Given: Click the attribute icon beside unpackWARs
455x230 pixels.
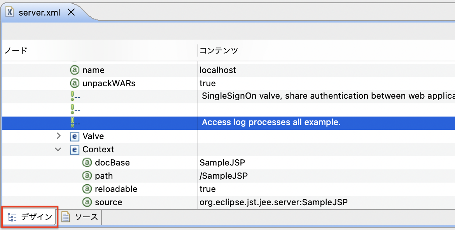Looking at the screenshot, I should click(75, 83).
